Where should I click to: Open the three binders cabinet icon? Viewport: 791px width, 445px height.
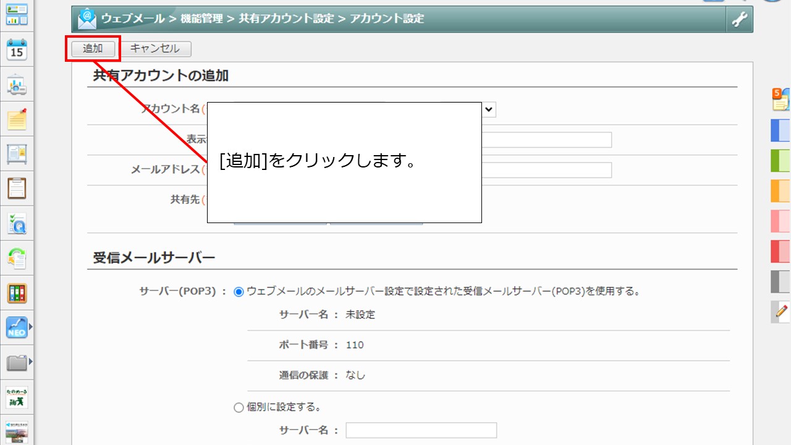(17, 293)
